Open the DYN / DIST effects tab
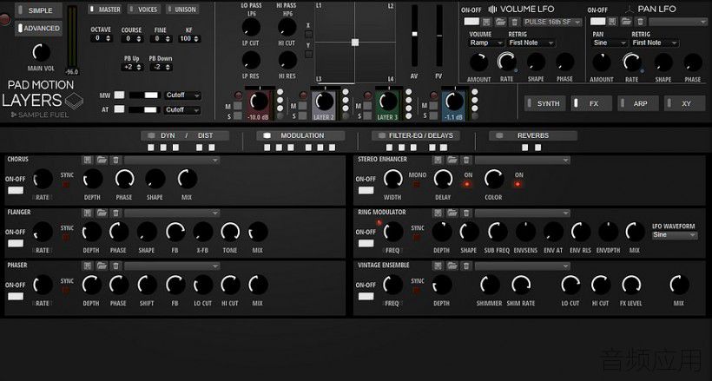 click(x=185, y=135)
